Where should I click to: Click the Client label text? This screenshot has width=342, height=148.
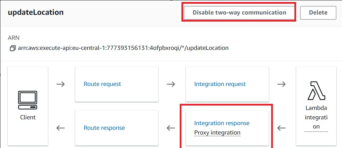(28, 117)
